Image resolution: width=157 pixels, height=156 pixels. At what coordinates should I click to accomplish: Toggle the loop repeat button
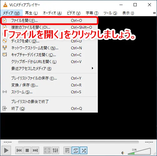(75, 150)
